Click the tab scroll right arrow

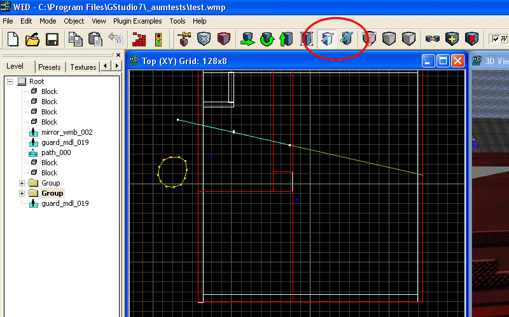(x=116, y=66)
